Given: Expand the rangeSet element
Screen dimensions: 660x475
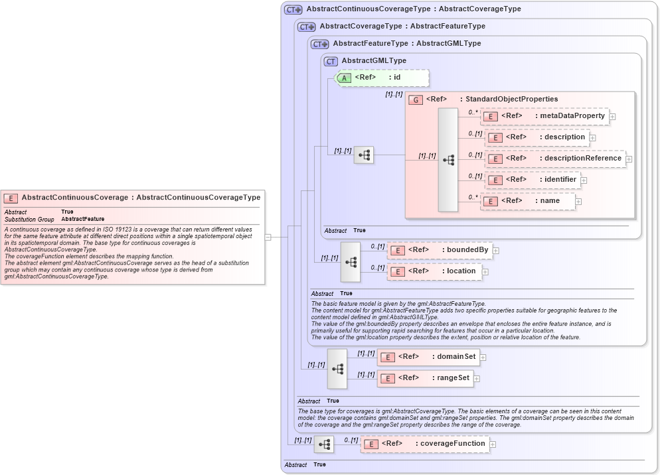Looking at the screenshot, I should click(477, 379).
